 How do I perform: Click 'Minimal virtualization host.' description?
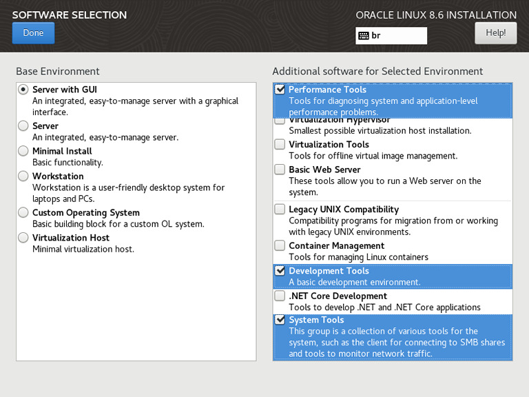83,249
